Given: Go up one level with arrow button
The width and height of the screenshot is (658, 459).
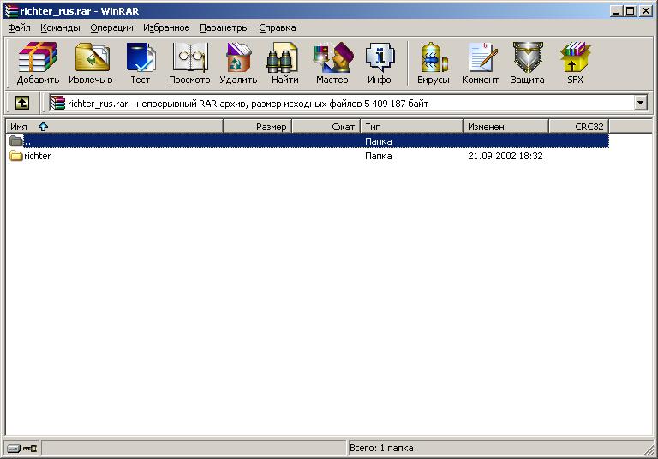Looking at the screenshot, I should tap(22, 103).
